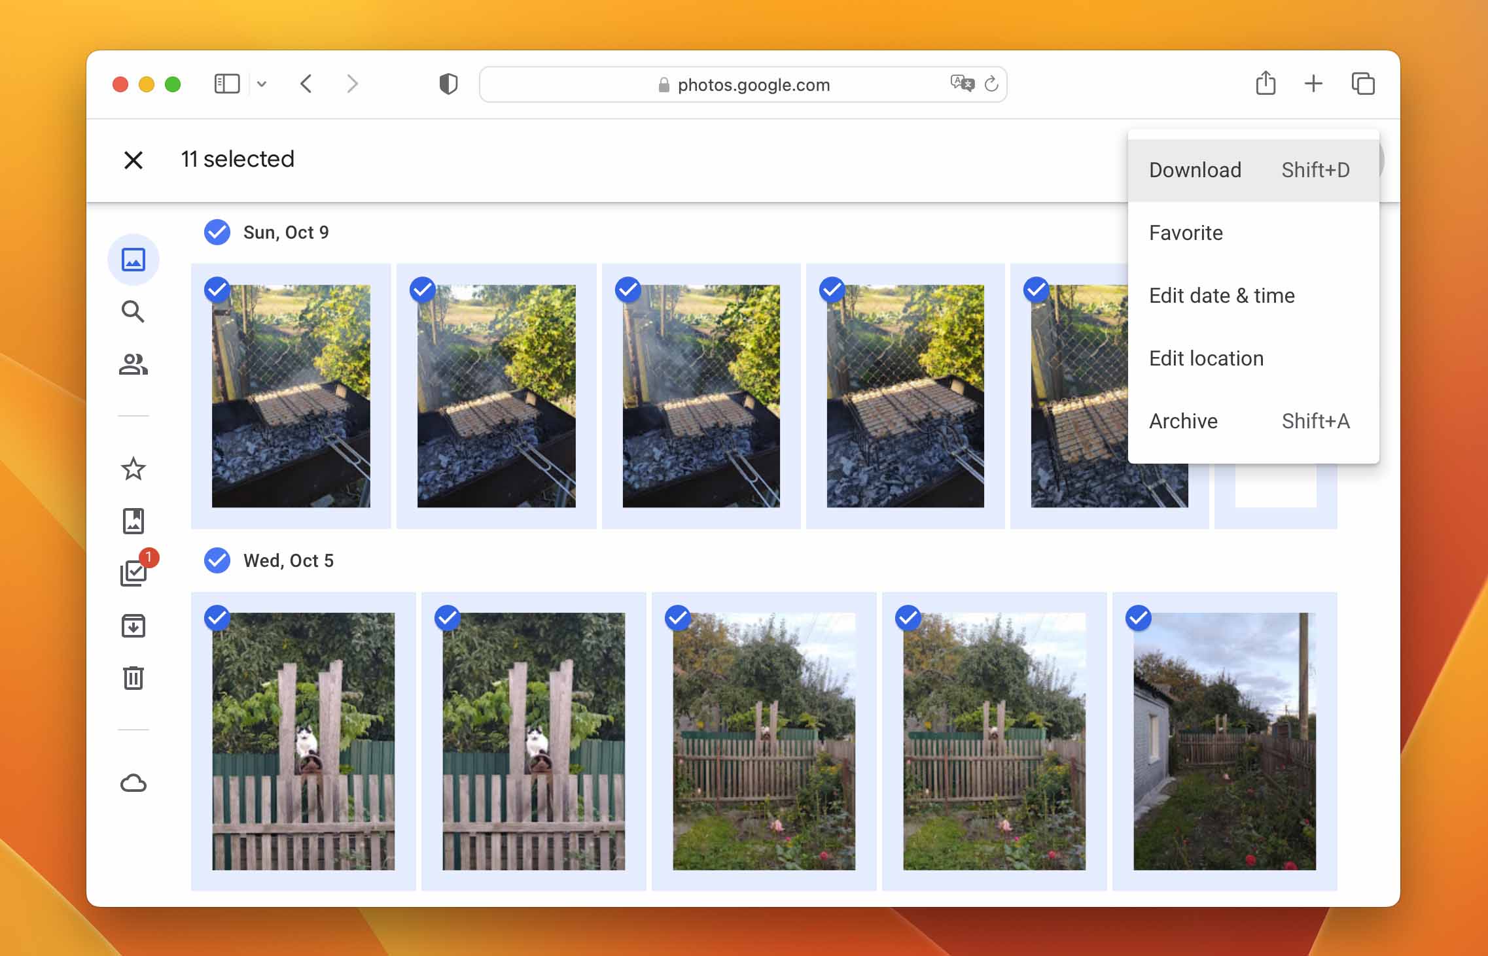1488x956 pixels.
Task: Open the second cat-on-fence photo thumbnail
Action: tap(534, 741)
